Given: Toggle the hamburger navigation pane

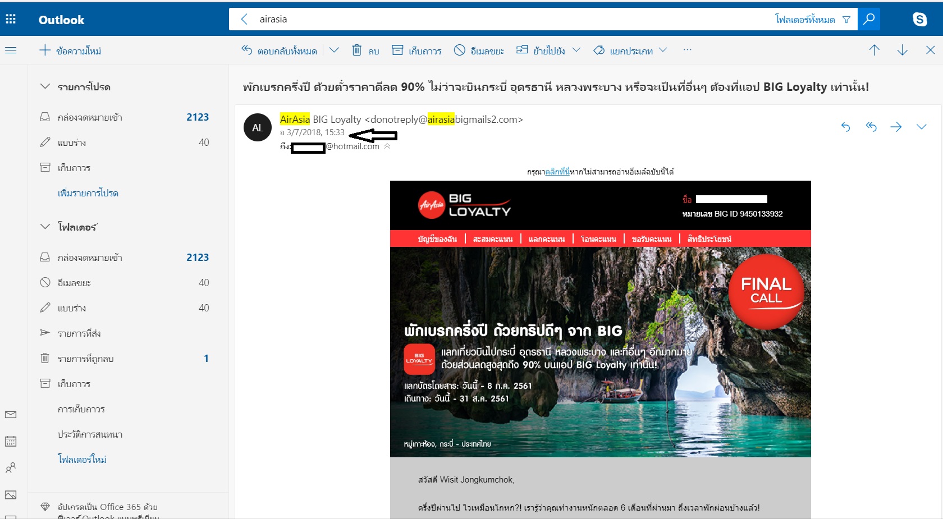Looking at the screenshot, I should (x=11, y=50).
